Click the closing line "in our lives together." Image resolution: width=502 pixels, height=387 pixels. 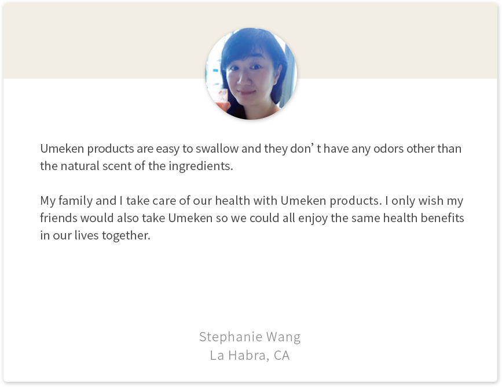[x=95, y=236]
